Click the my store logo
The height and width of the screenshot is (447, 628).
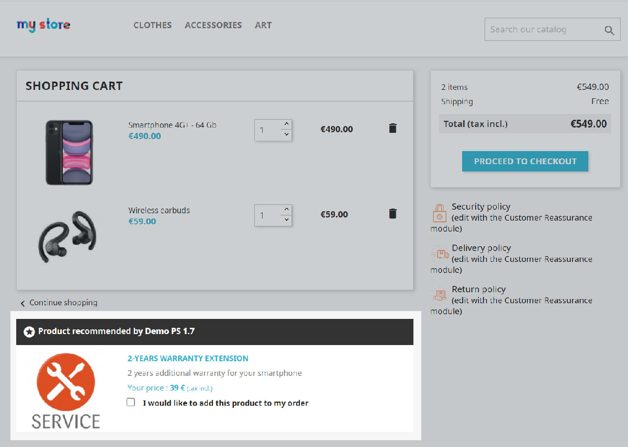pos(43,25)
